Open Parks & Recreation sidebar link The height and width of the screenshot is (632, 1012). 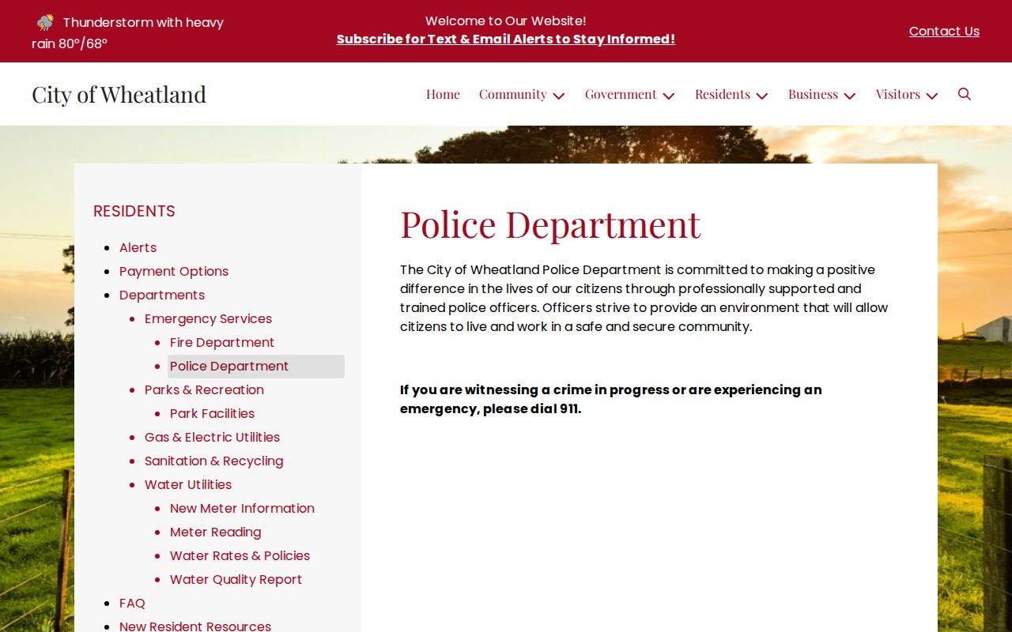(x=204, y=389)
